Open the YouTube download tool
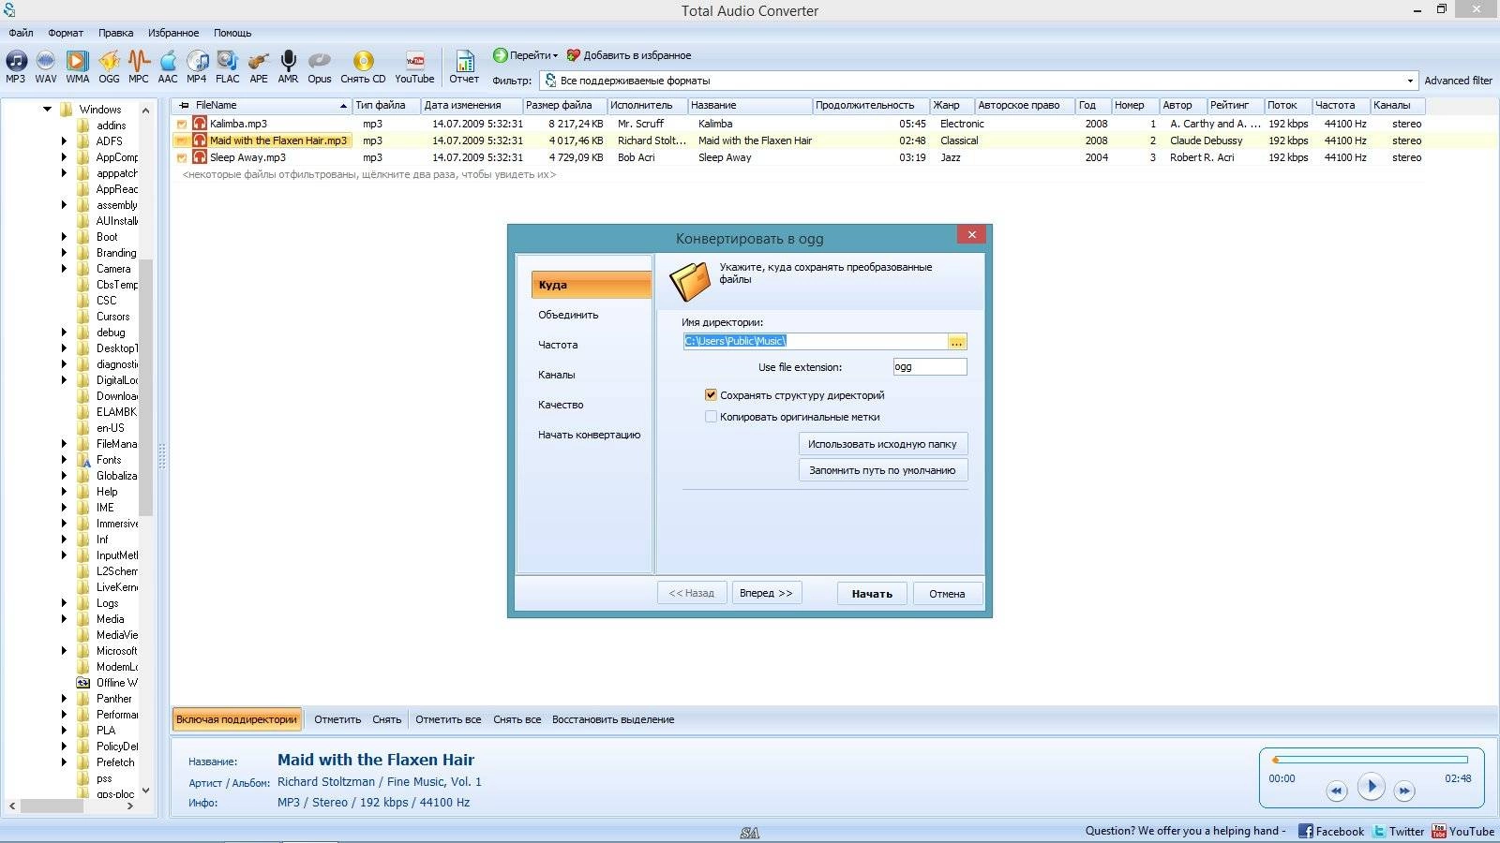1500x843 pixels. point(414,67)
